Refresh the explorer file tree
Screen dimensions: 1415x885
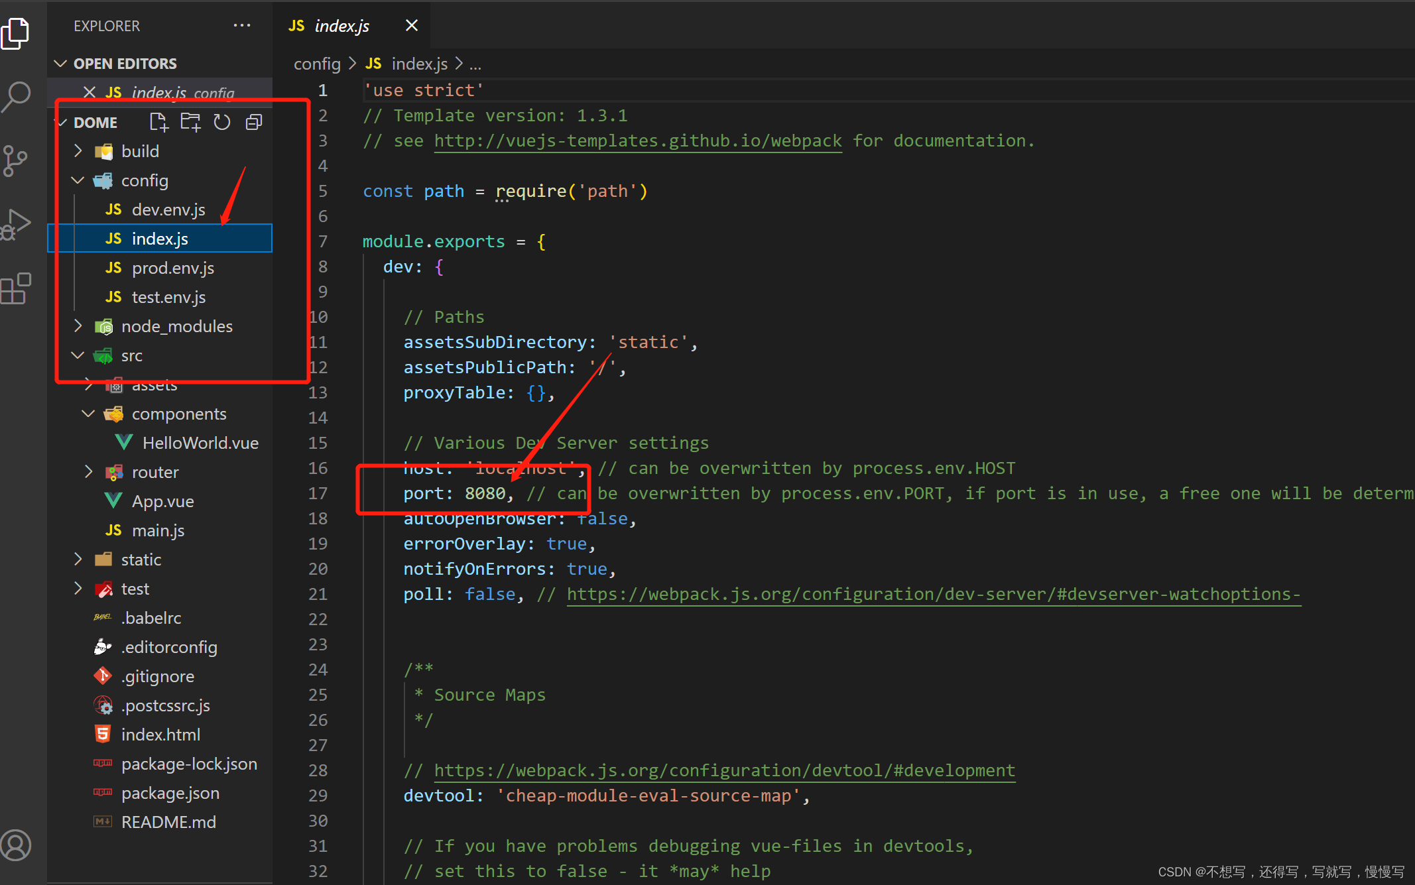[x=222, y=122]
